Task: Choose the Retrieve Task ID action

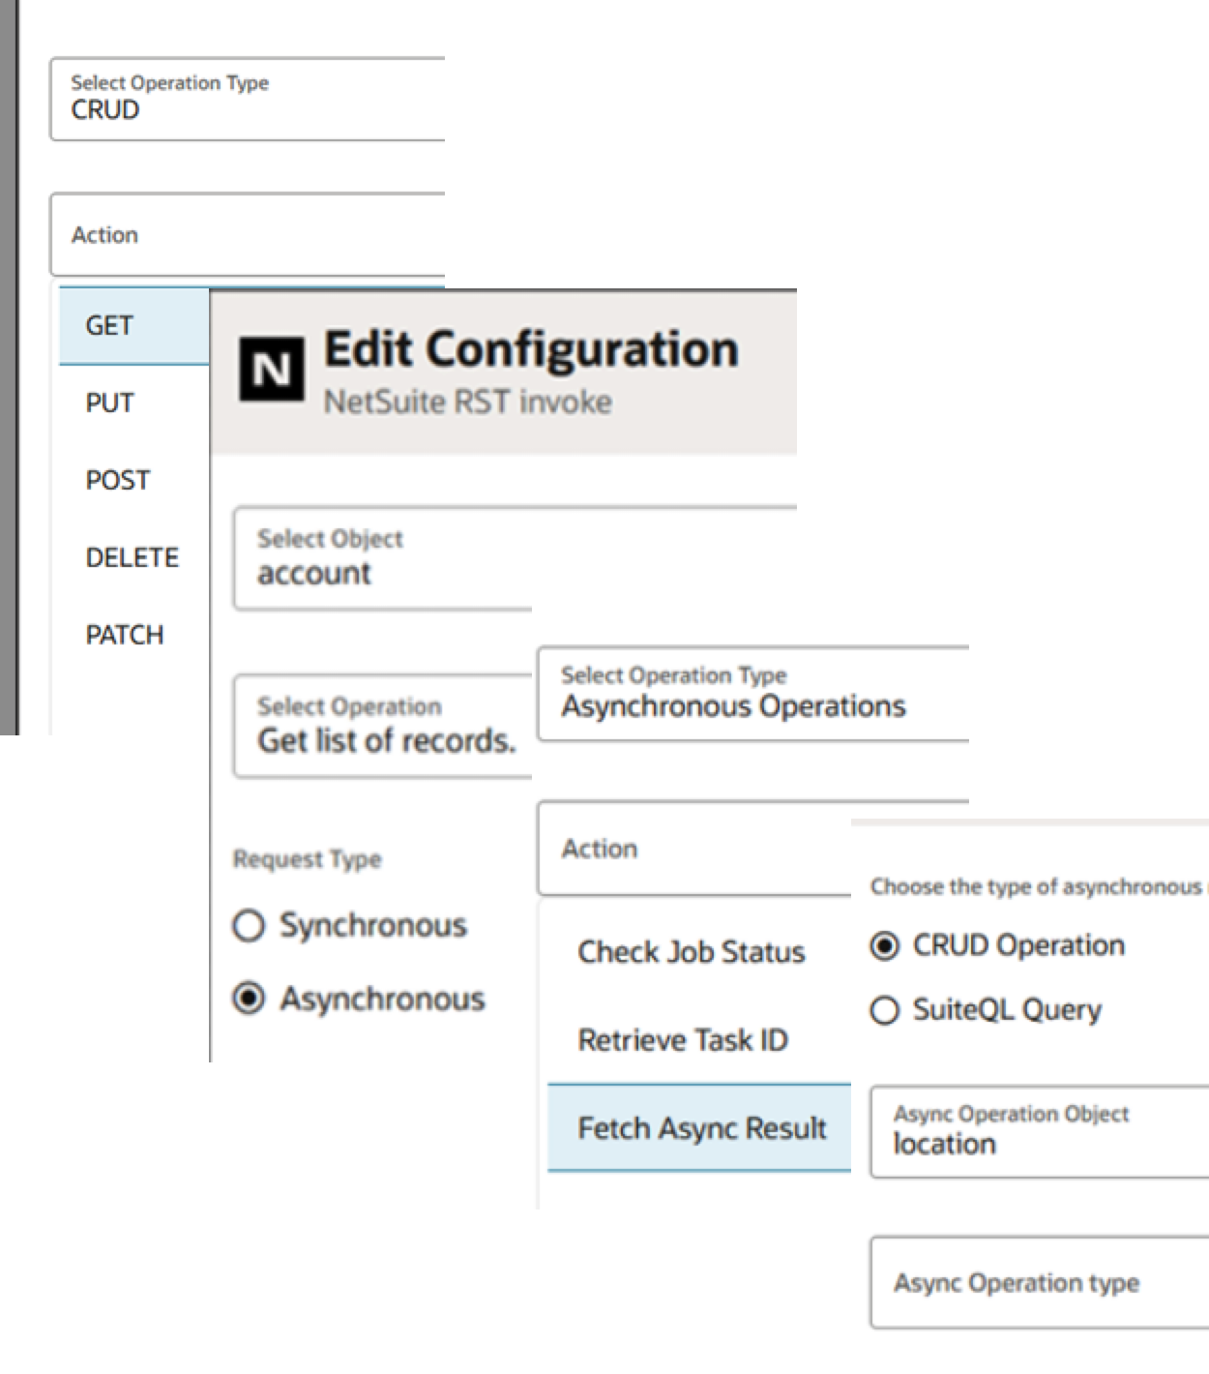Action: click(x=683, y=1040)
